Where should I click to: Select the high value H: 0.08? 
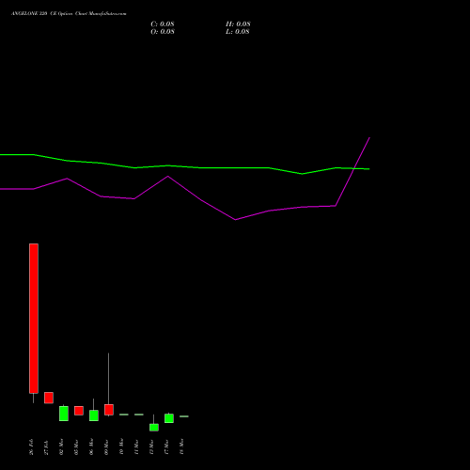pyautogui.click(x=238, y=24)
